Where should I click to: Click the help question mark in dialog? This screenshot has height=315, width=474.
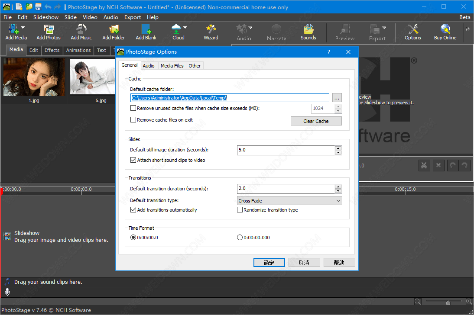coord(329,52)
